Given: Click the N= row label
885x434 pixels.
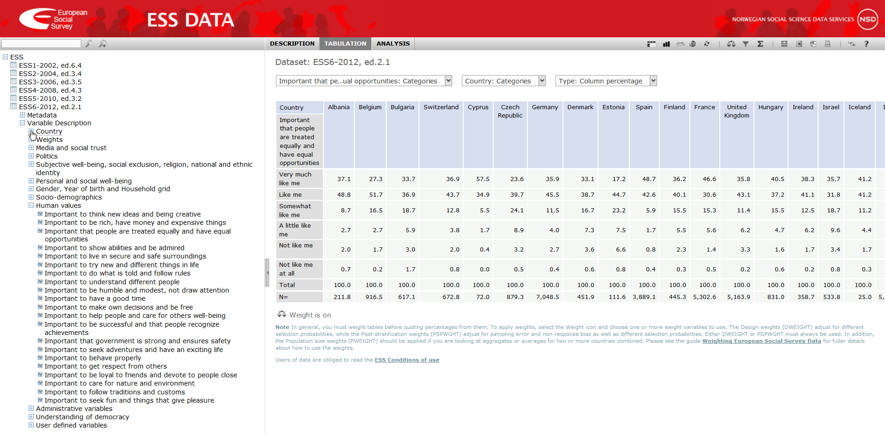Looking at the screenshot, I should pos(299,297).
